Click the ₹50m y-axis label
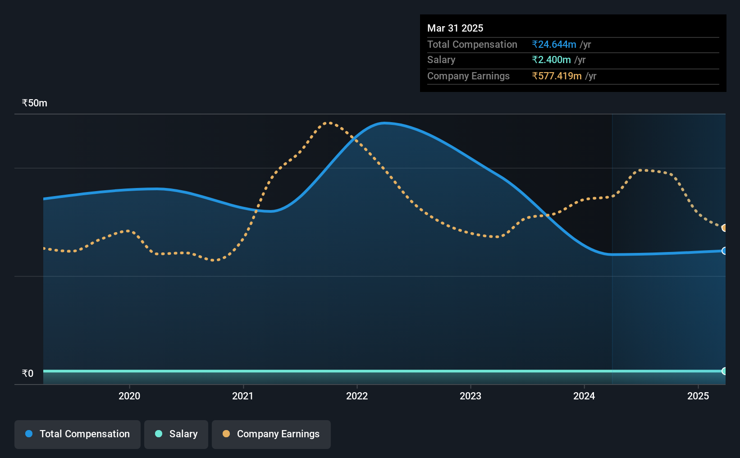 35,103
